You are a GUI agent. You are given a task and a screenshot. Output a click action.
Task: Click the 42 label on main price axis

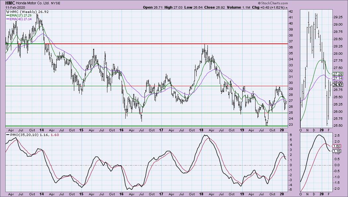pyautogui.click(x=291, y=12)
